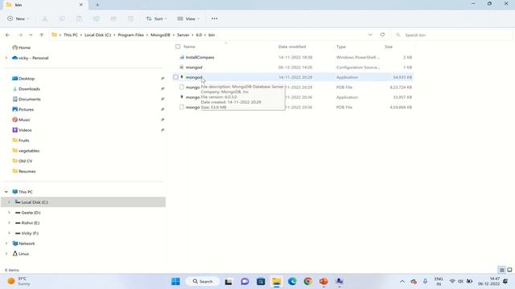Click the Share toolbar icon
The image size is (515, 289).
[113, 18]
